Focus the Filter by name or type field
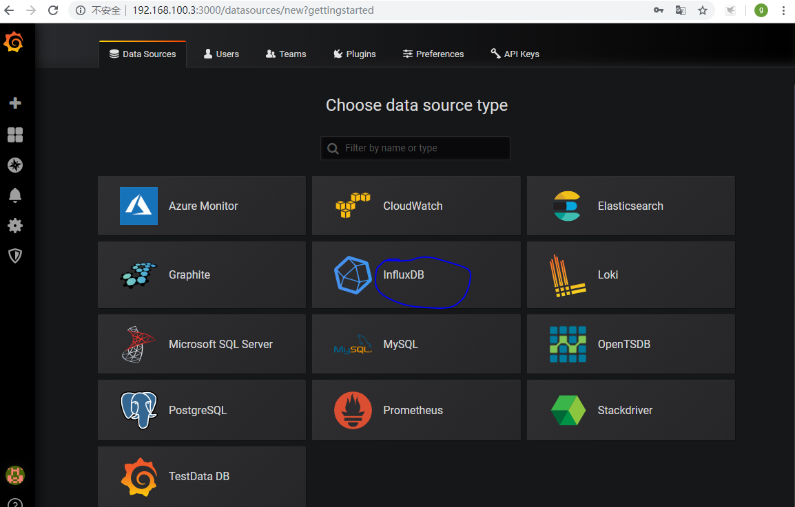This screenshot has width=795, height=507. 415,148
